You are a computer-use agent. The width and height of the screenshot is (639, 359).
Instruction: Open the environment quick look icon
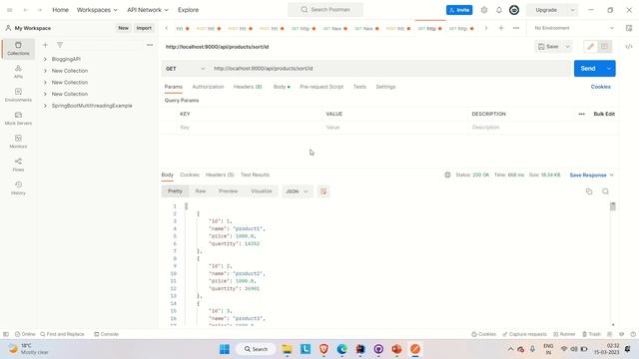point(629,28)
